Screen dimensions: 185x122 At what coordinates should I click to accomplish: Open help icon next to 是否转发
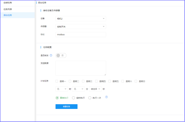pos(51,55)
